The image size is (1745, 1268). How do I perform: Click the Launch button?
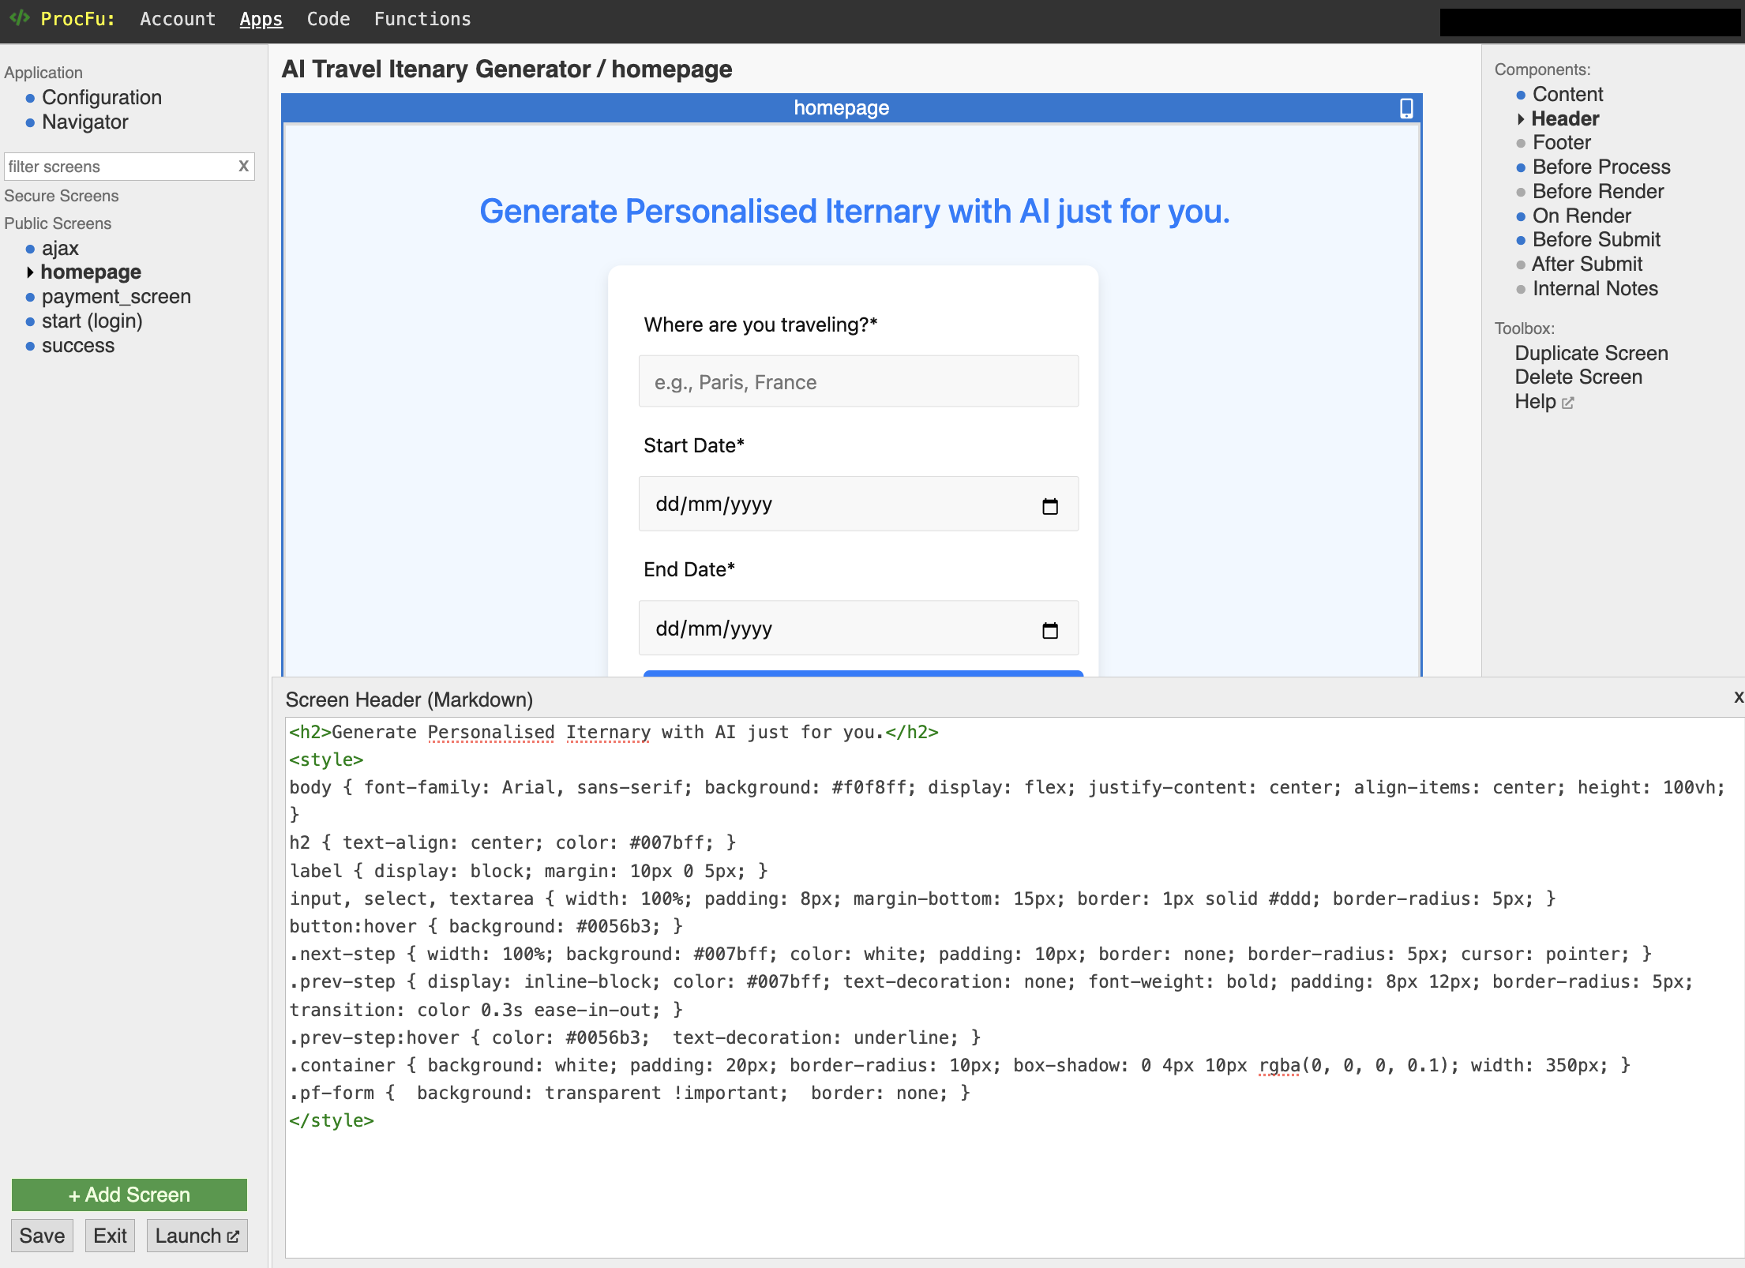pos(197,1236)
